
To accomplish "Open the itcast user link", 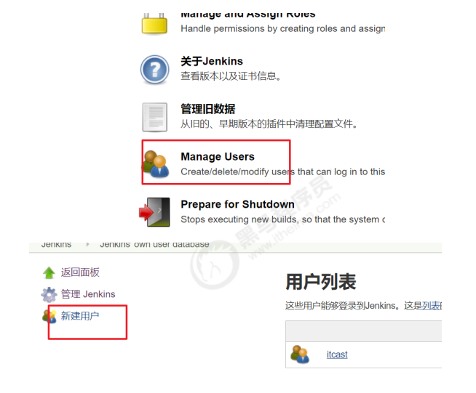I will pos(337,354).
